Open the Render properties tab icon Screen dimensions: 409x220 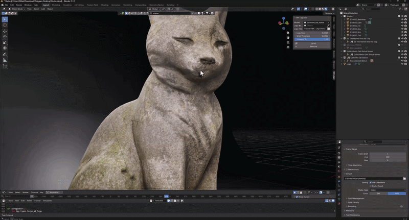[x=339, y=153]
